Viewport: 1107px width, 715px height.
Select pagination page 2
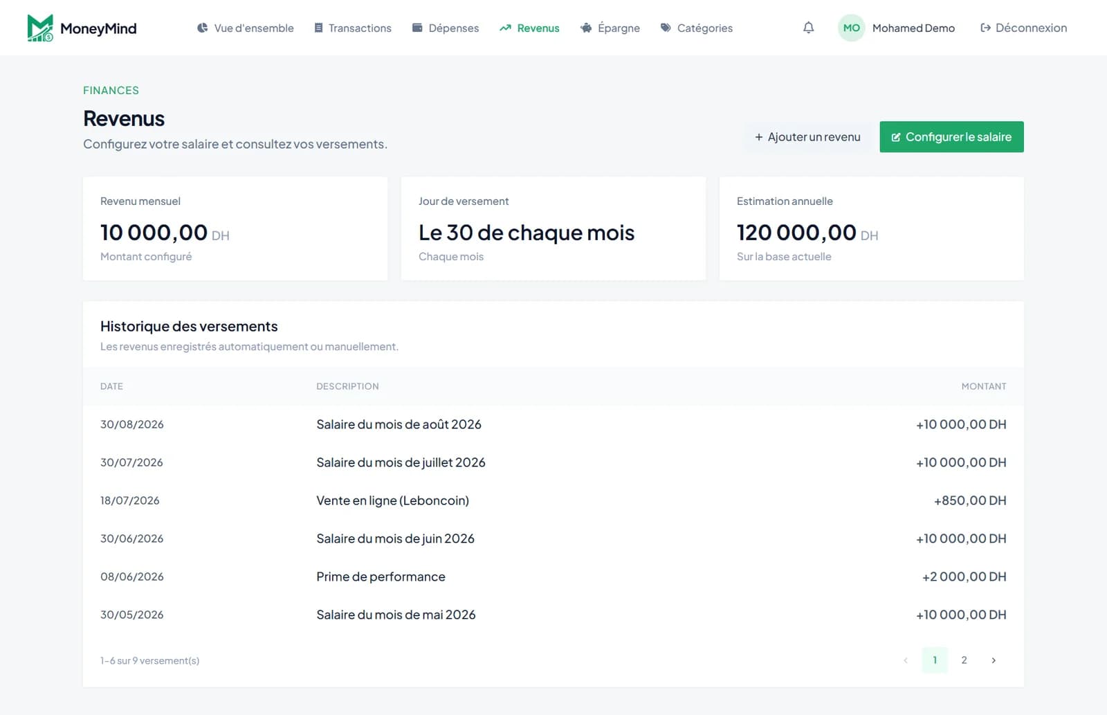(x=964, y=660)
